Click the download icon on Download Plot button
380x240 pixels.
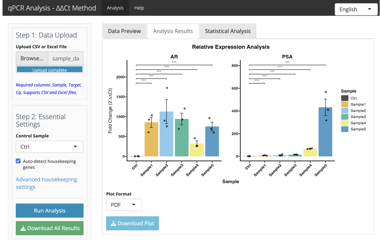click(x=113, y=223)
